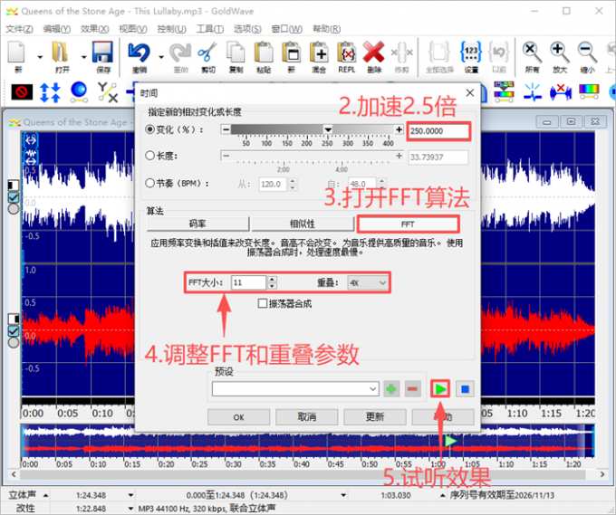Click the rainbow spectrum effect icon

click(x=589, y=92)
